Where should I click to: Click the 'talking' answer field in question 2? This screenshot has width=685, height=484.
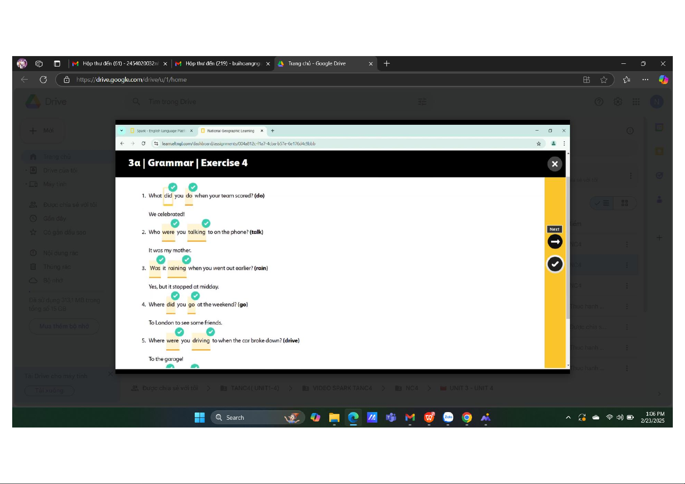click(197, 232)
